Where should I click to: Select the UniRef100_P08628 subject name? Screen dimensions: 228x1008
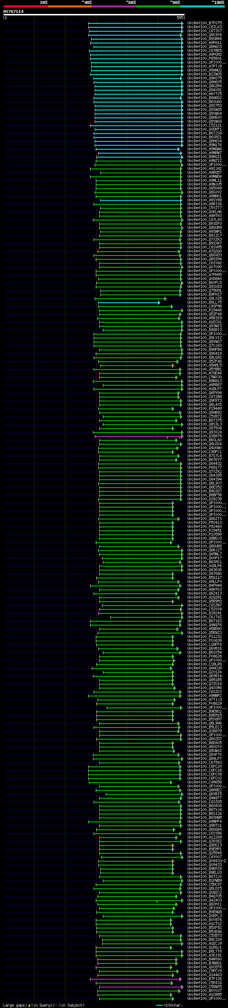pyautogui.click(x=204, y=657)
